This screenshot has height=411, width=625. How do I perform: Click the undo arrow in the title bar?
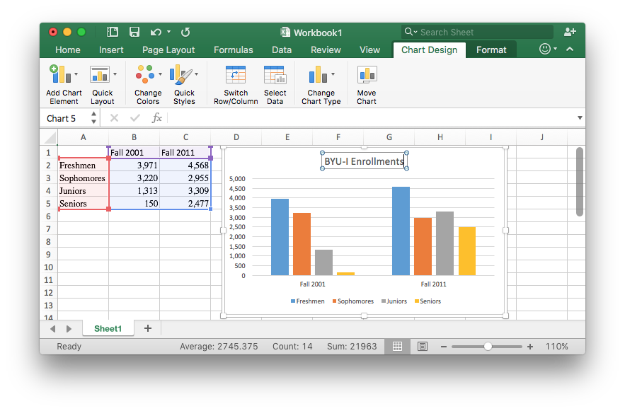tap(156, 32)
